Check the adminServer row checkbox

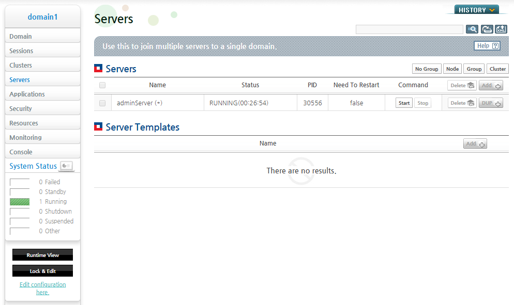[x=102, y=103]
